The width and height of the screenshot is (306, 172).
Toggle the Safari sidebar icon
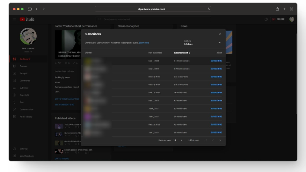point(29,9)
